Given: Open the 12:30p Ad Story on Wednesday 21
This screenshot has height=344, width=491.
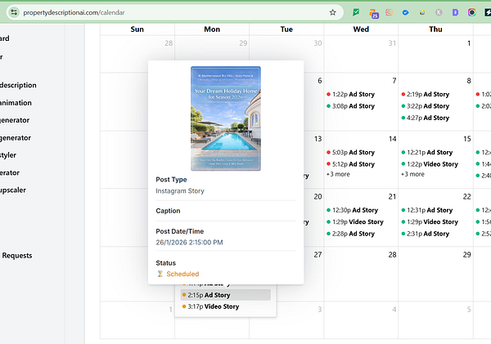Looking at the screenshot, I should 352,210.
